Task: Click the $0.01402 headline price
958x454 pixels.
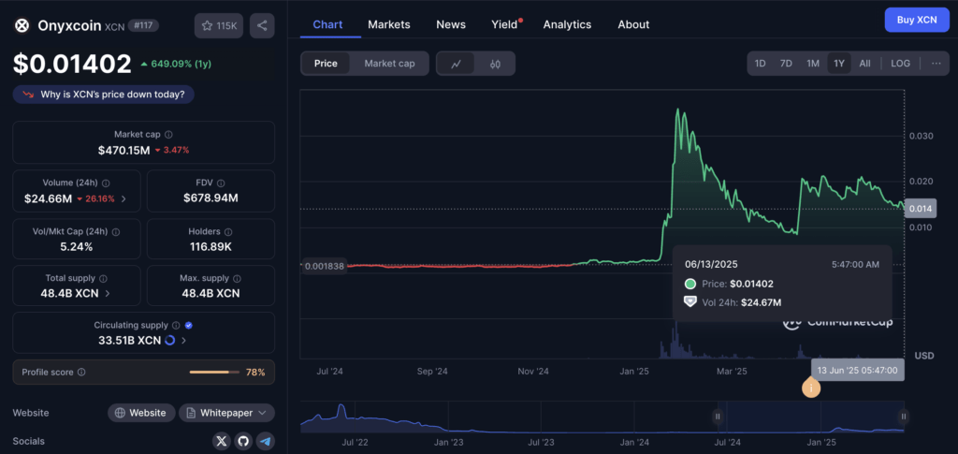Action: [72, 65]
